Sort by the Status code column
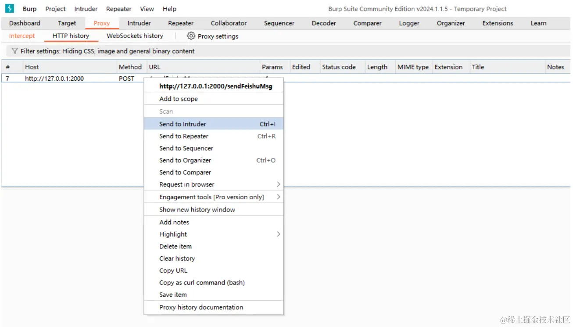The image size is (573, 327). [x=342, y=67]
